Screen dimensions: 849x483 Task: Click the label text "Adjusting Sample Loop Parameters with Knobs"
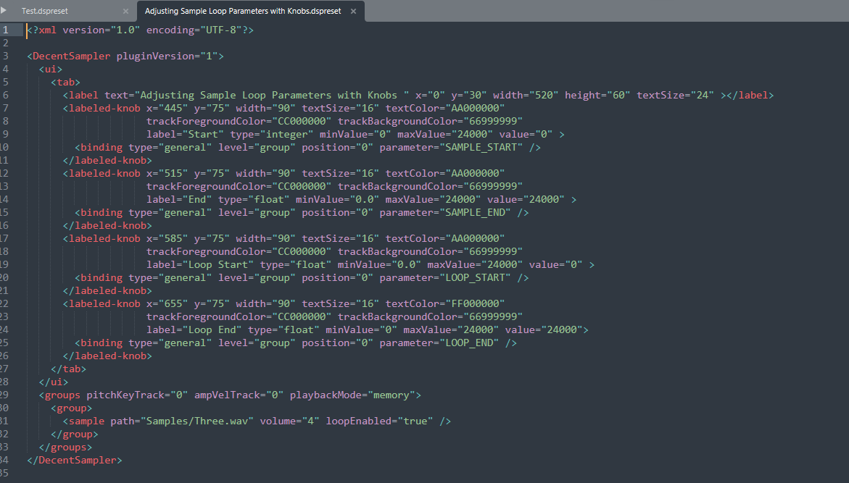pos(268,95)
